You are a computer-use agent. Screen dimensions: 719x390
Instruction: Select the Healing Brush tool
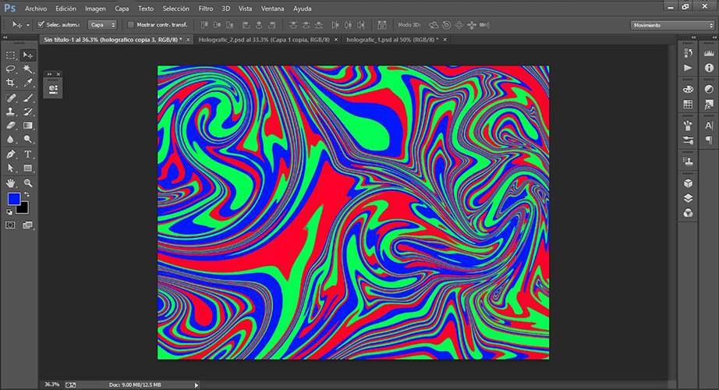point(11,97)
